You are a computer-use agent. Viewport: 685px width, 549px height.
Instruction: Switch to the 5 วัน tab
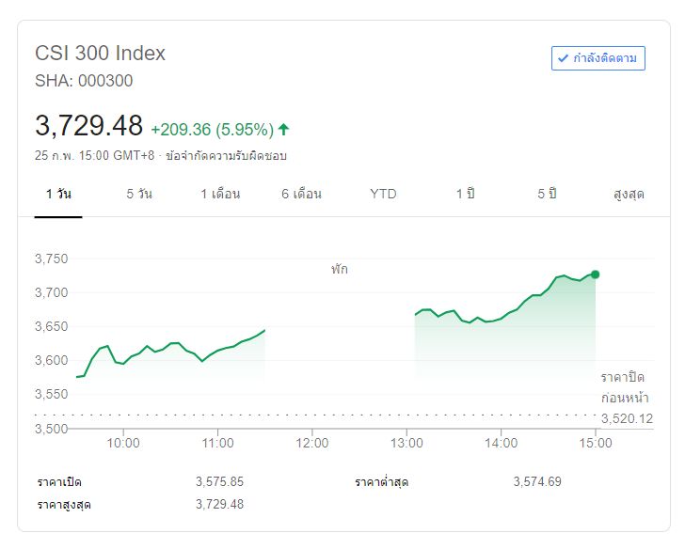tap(139, 194)
